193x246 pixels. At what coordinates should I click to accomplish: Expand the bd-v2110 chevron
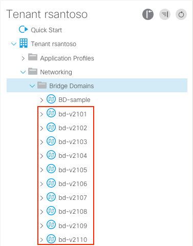coord(41,240)
